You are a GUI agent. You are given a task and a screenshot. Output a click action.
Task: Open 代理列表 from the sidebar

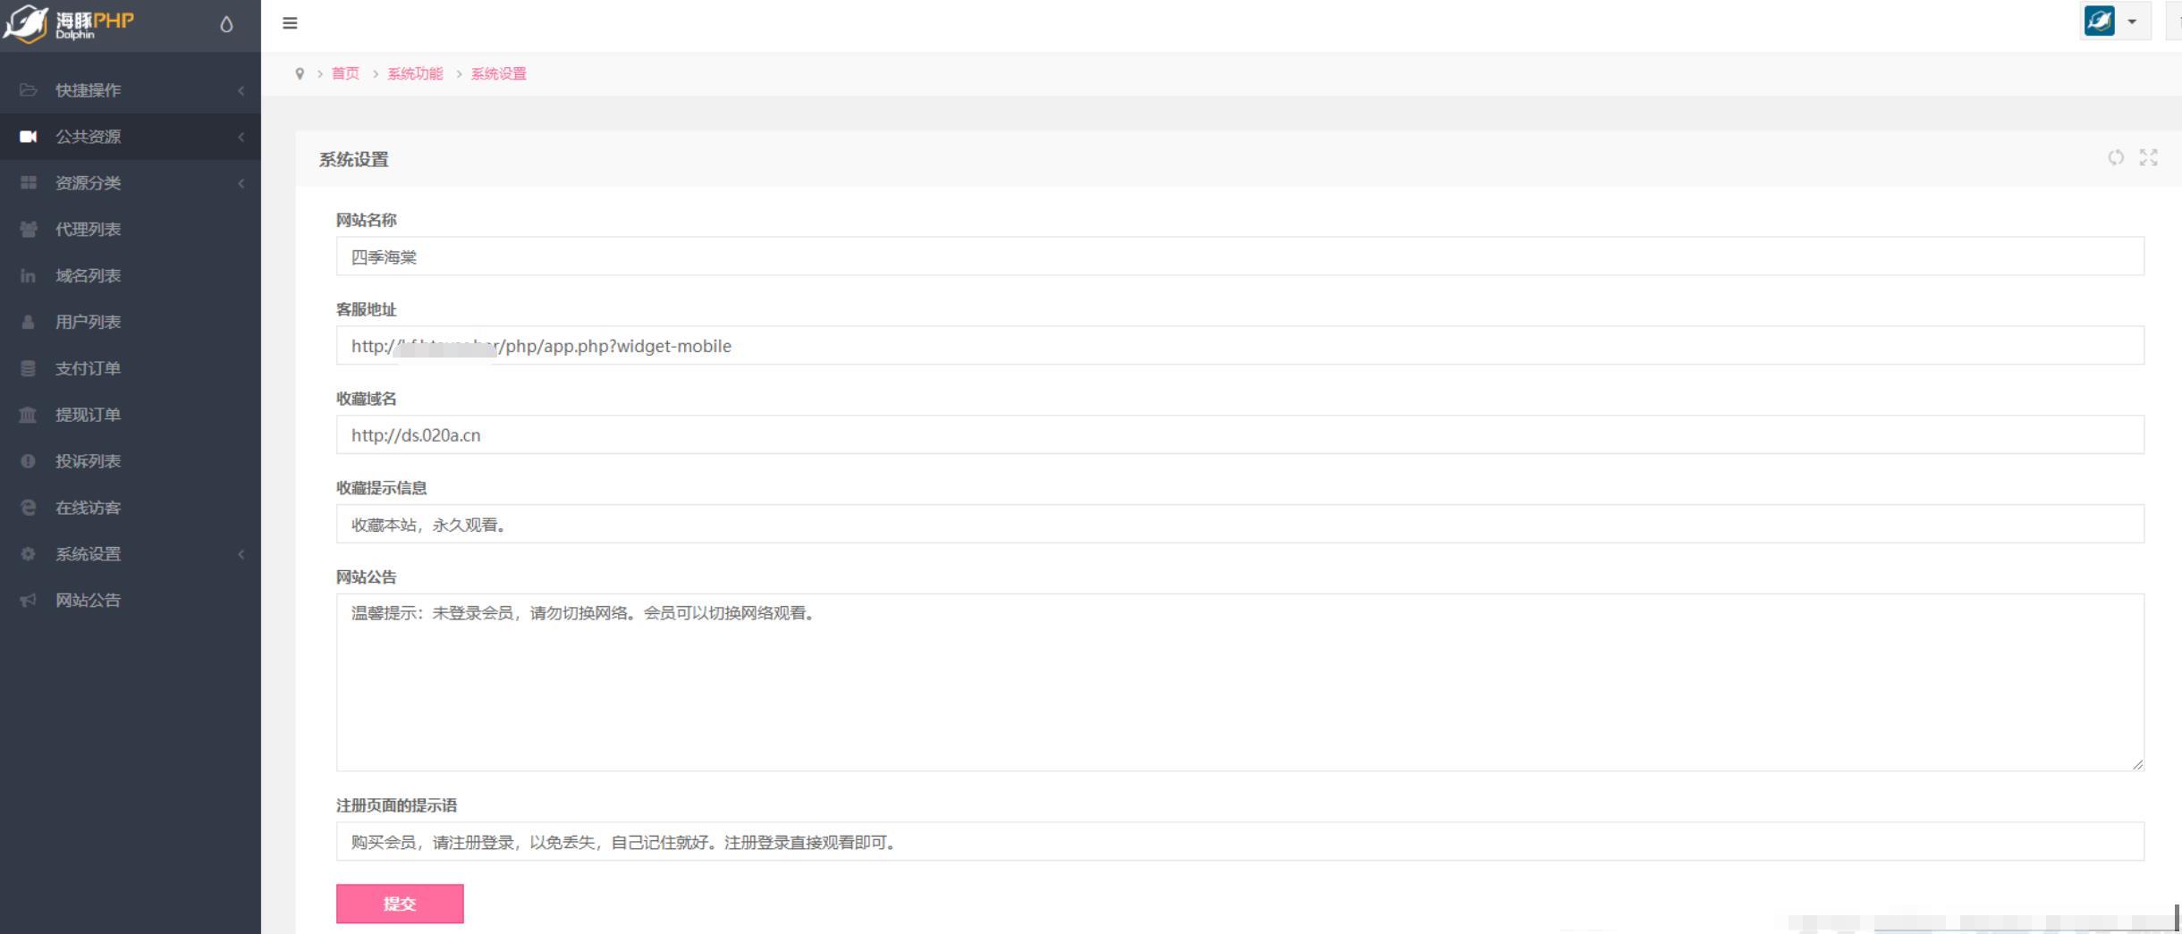88,230
